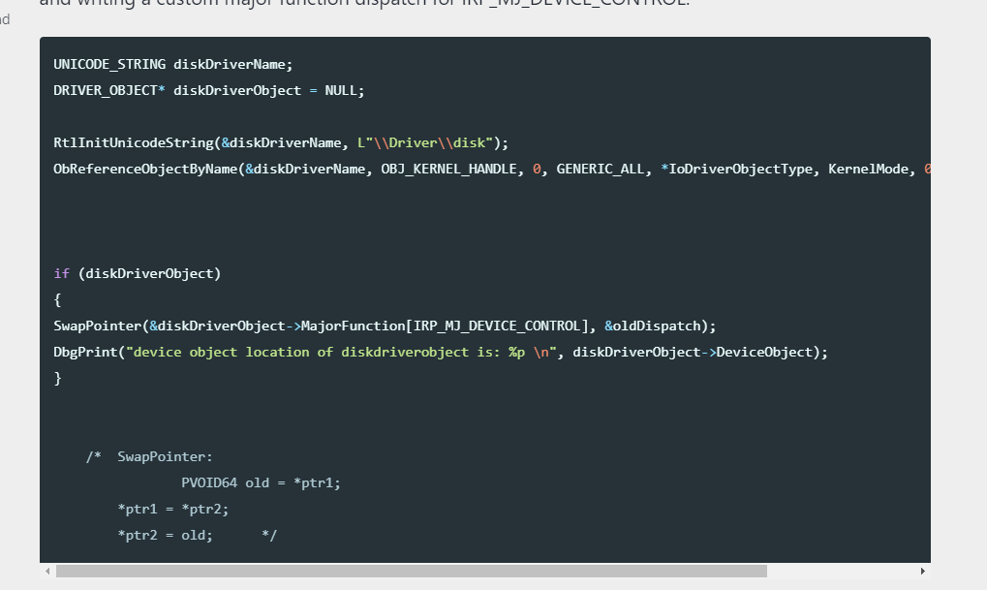Click the L"\\Driver\\disk" string literal
987x590 pixels.
tap(425, 143)
